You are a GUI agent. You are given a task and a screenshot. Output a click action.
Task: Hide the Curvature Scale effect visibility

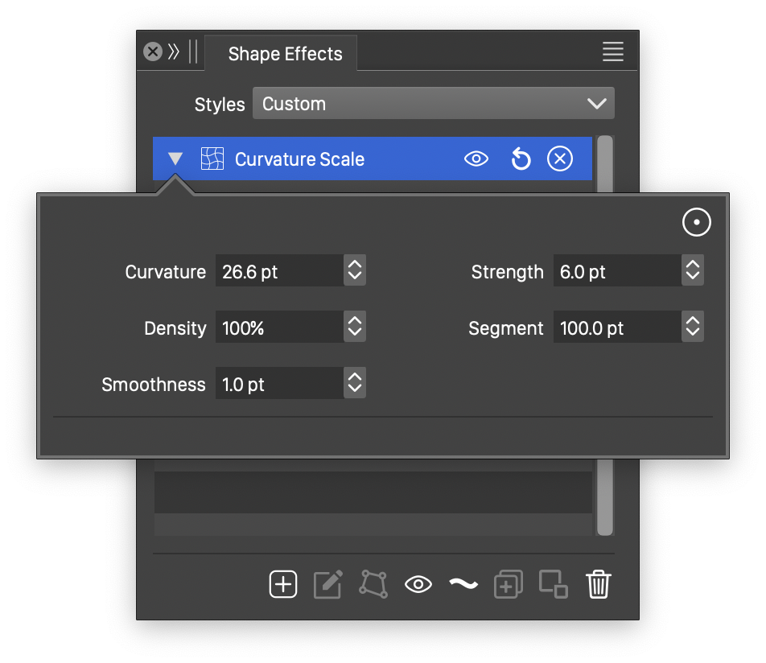point(476,159)
